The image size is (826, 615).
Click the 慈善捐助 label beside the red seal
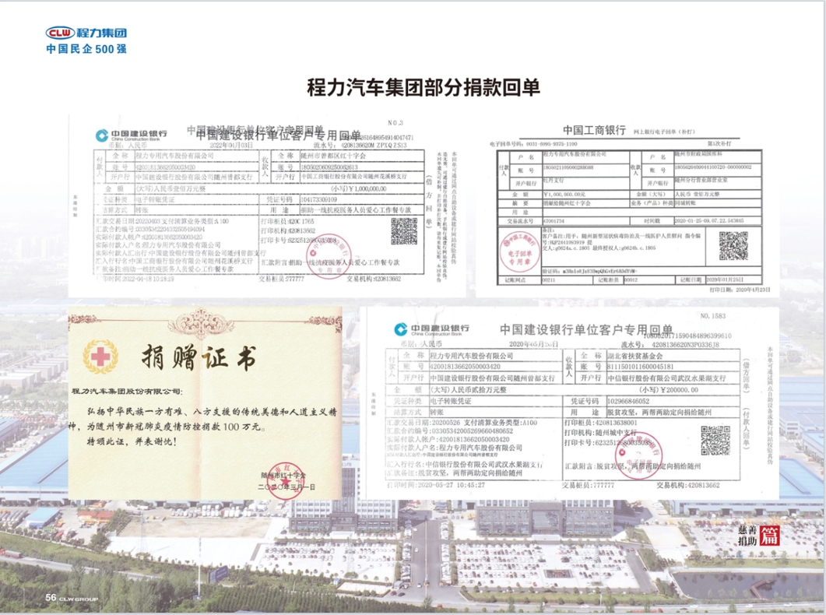coord(746,535)
